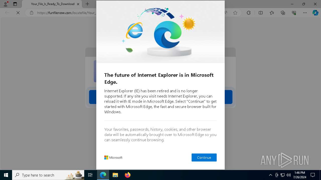Stop loading the page
Image resolution: width=321 pixels, height=180 pixels.
pyautogui.click(x=18, y=13)
